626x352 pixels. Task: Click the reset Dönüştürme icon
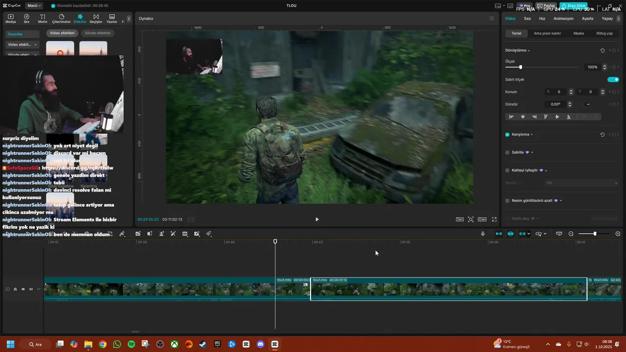(x=602, y=50)
